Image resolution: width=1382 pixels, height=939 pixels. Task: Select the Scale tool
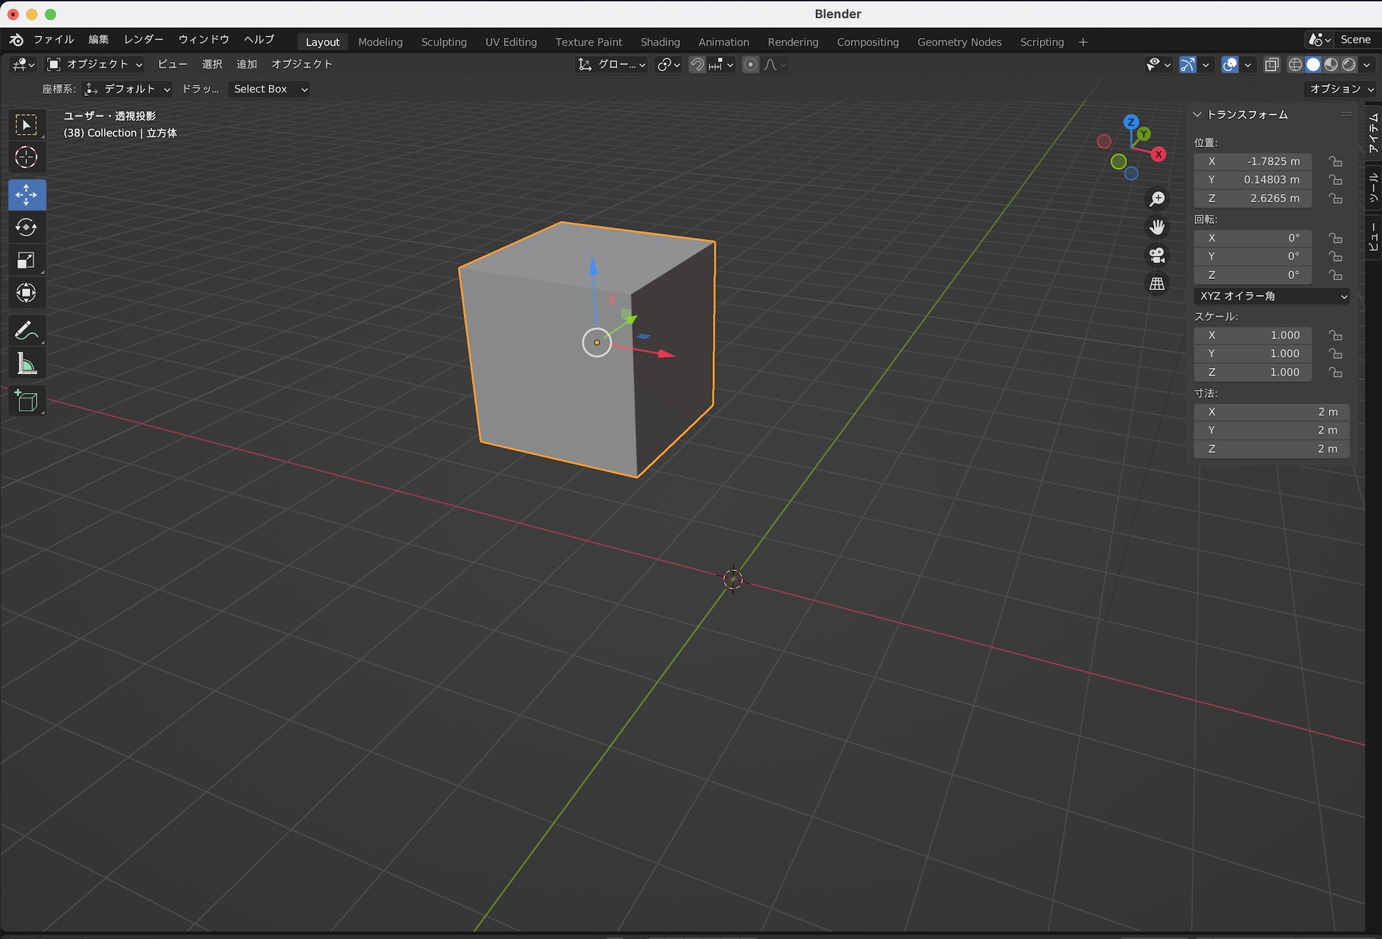tap(26, 260)
